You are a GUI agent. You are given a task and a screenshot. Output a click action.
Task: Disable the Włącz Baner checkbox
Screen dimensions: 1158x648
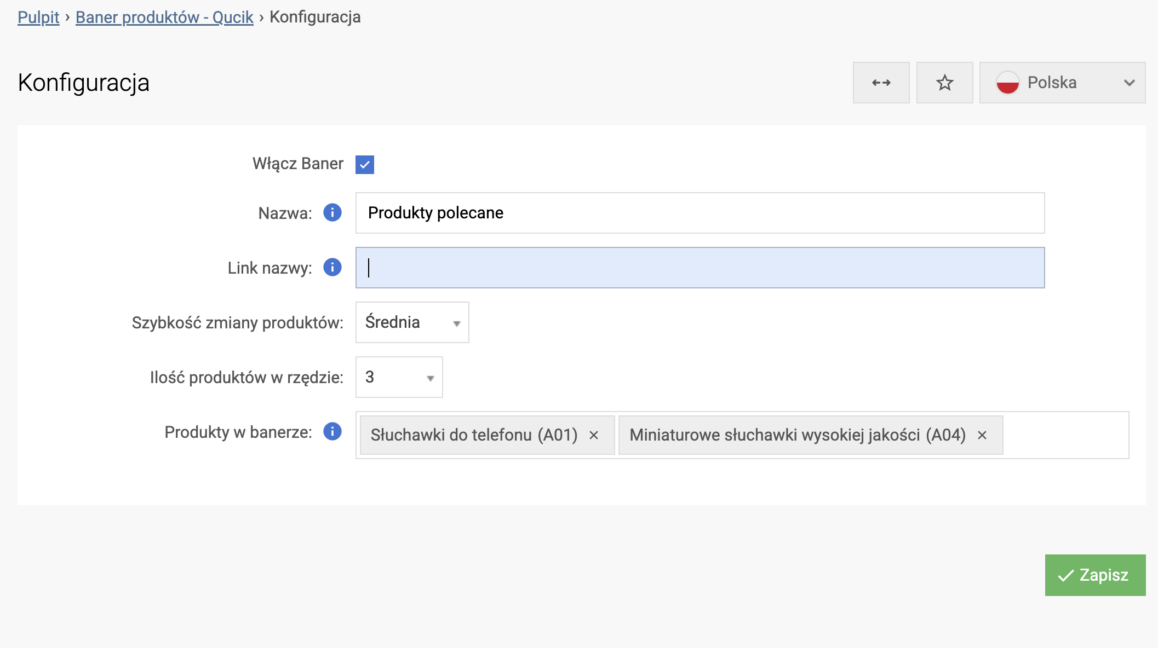pos(365,164)
